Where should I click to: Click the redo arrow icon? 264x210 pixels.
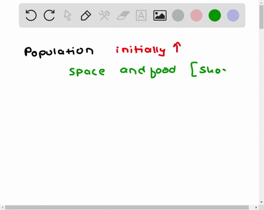(50, 15)
